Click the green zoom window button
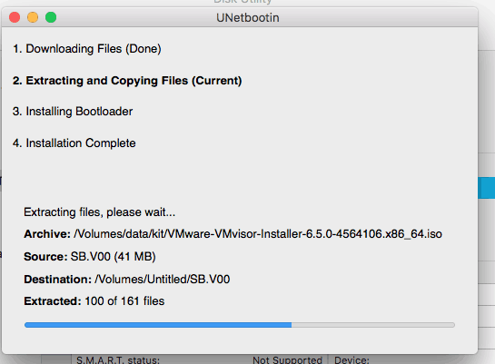 51,17
